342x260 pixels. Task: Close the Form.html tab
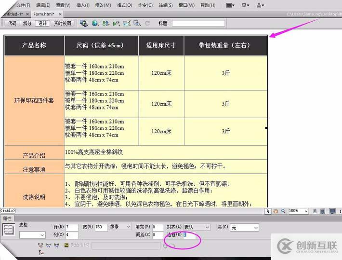tap(60, 14)
